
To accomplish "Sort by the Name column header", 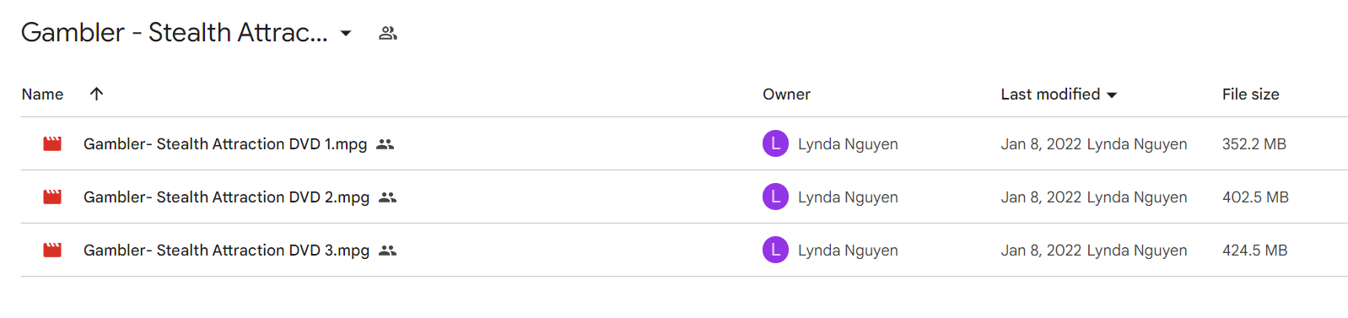I will click(x=42, y=94).
